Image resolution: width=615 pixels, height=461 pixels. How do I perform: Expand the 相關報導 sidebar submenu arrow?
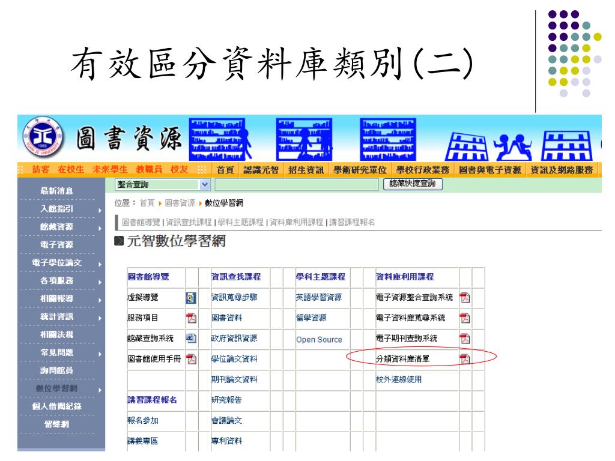100,301
